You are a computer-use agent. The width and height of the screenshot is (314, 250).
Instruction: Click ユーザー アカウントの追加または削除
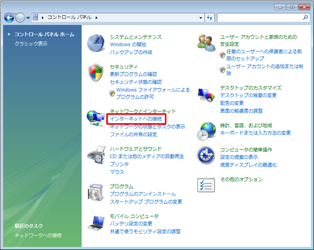[265, 70]
